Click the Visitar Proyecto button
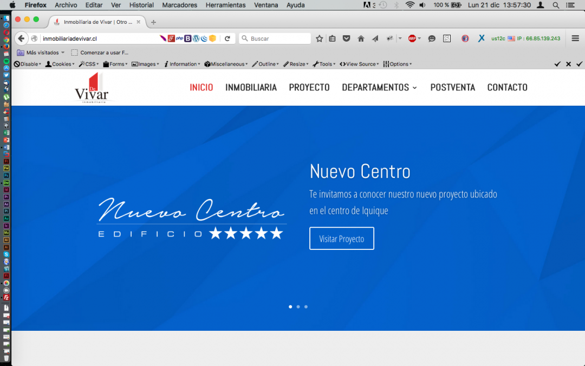This screenshot has width=585, height=366. 341,239
